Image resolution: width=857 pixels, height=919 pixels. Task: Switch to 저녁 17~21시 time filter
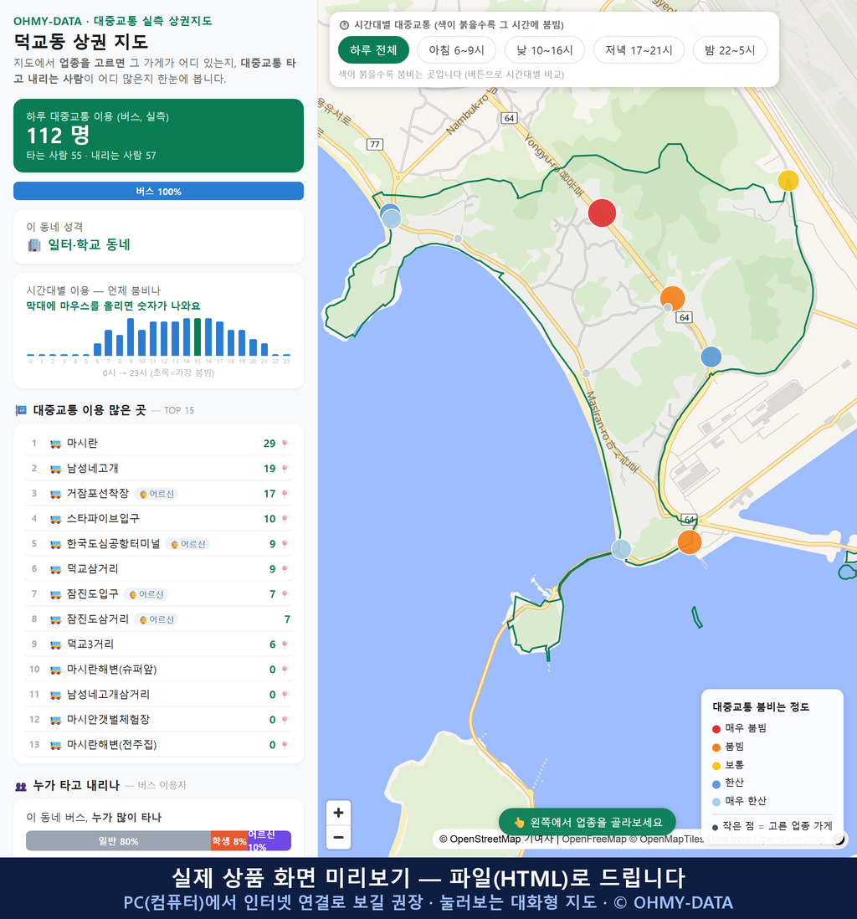point(639,50)
